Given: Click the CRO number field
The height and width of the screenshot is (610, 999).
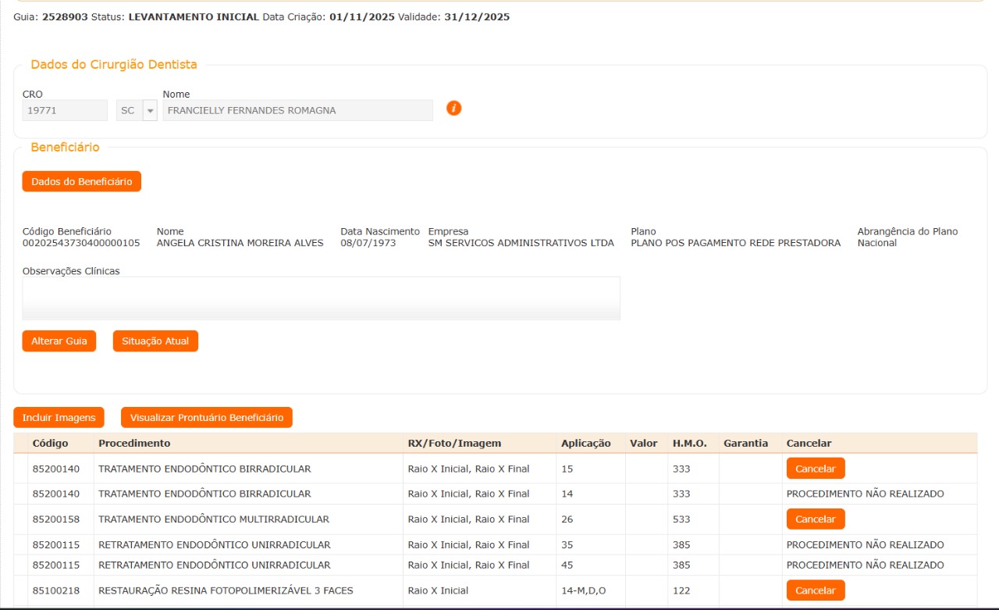Looking at the screenshot, I should click(65, 111).
